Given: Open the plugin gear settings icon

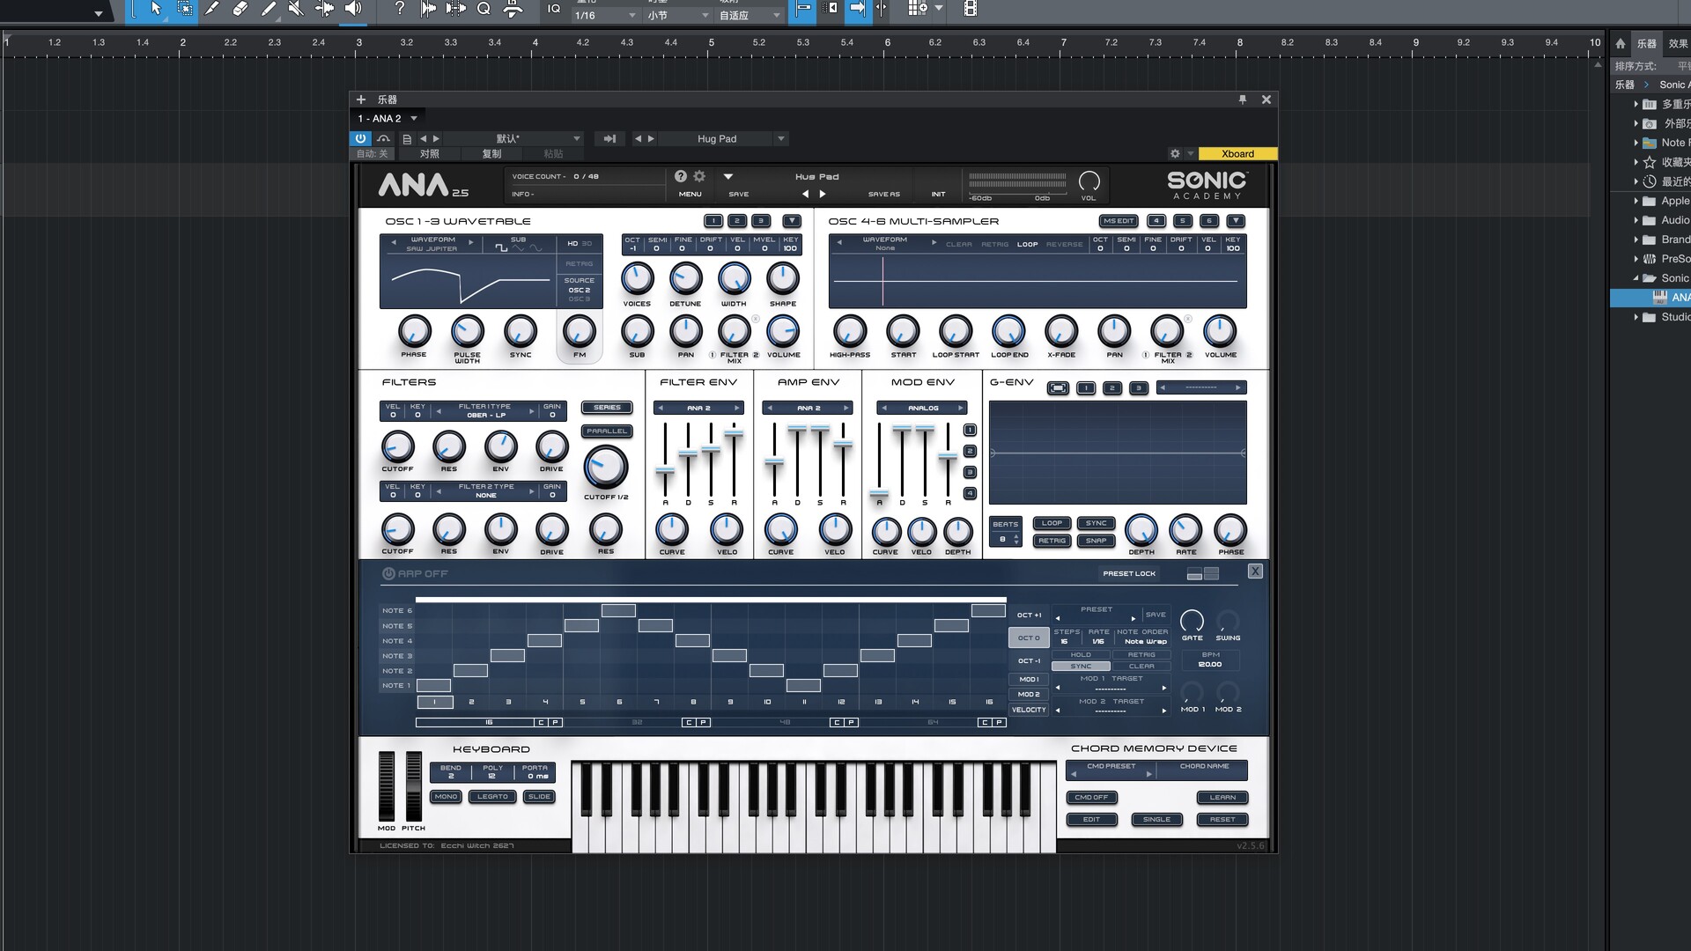Looking at the screenshot, I should (1175, 153).
